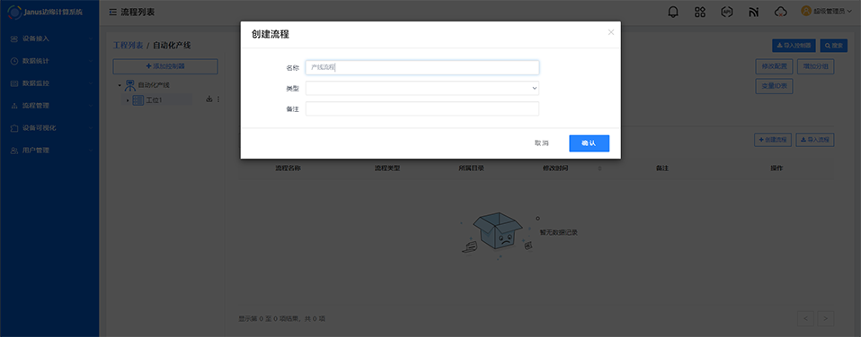Open the three-dot menu beside 工位1

(x=218, y=99)
